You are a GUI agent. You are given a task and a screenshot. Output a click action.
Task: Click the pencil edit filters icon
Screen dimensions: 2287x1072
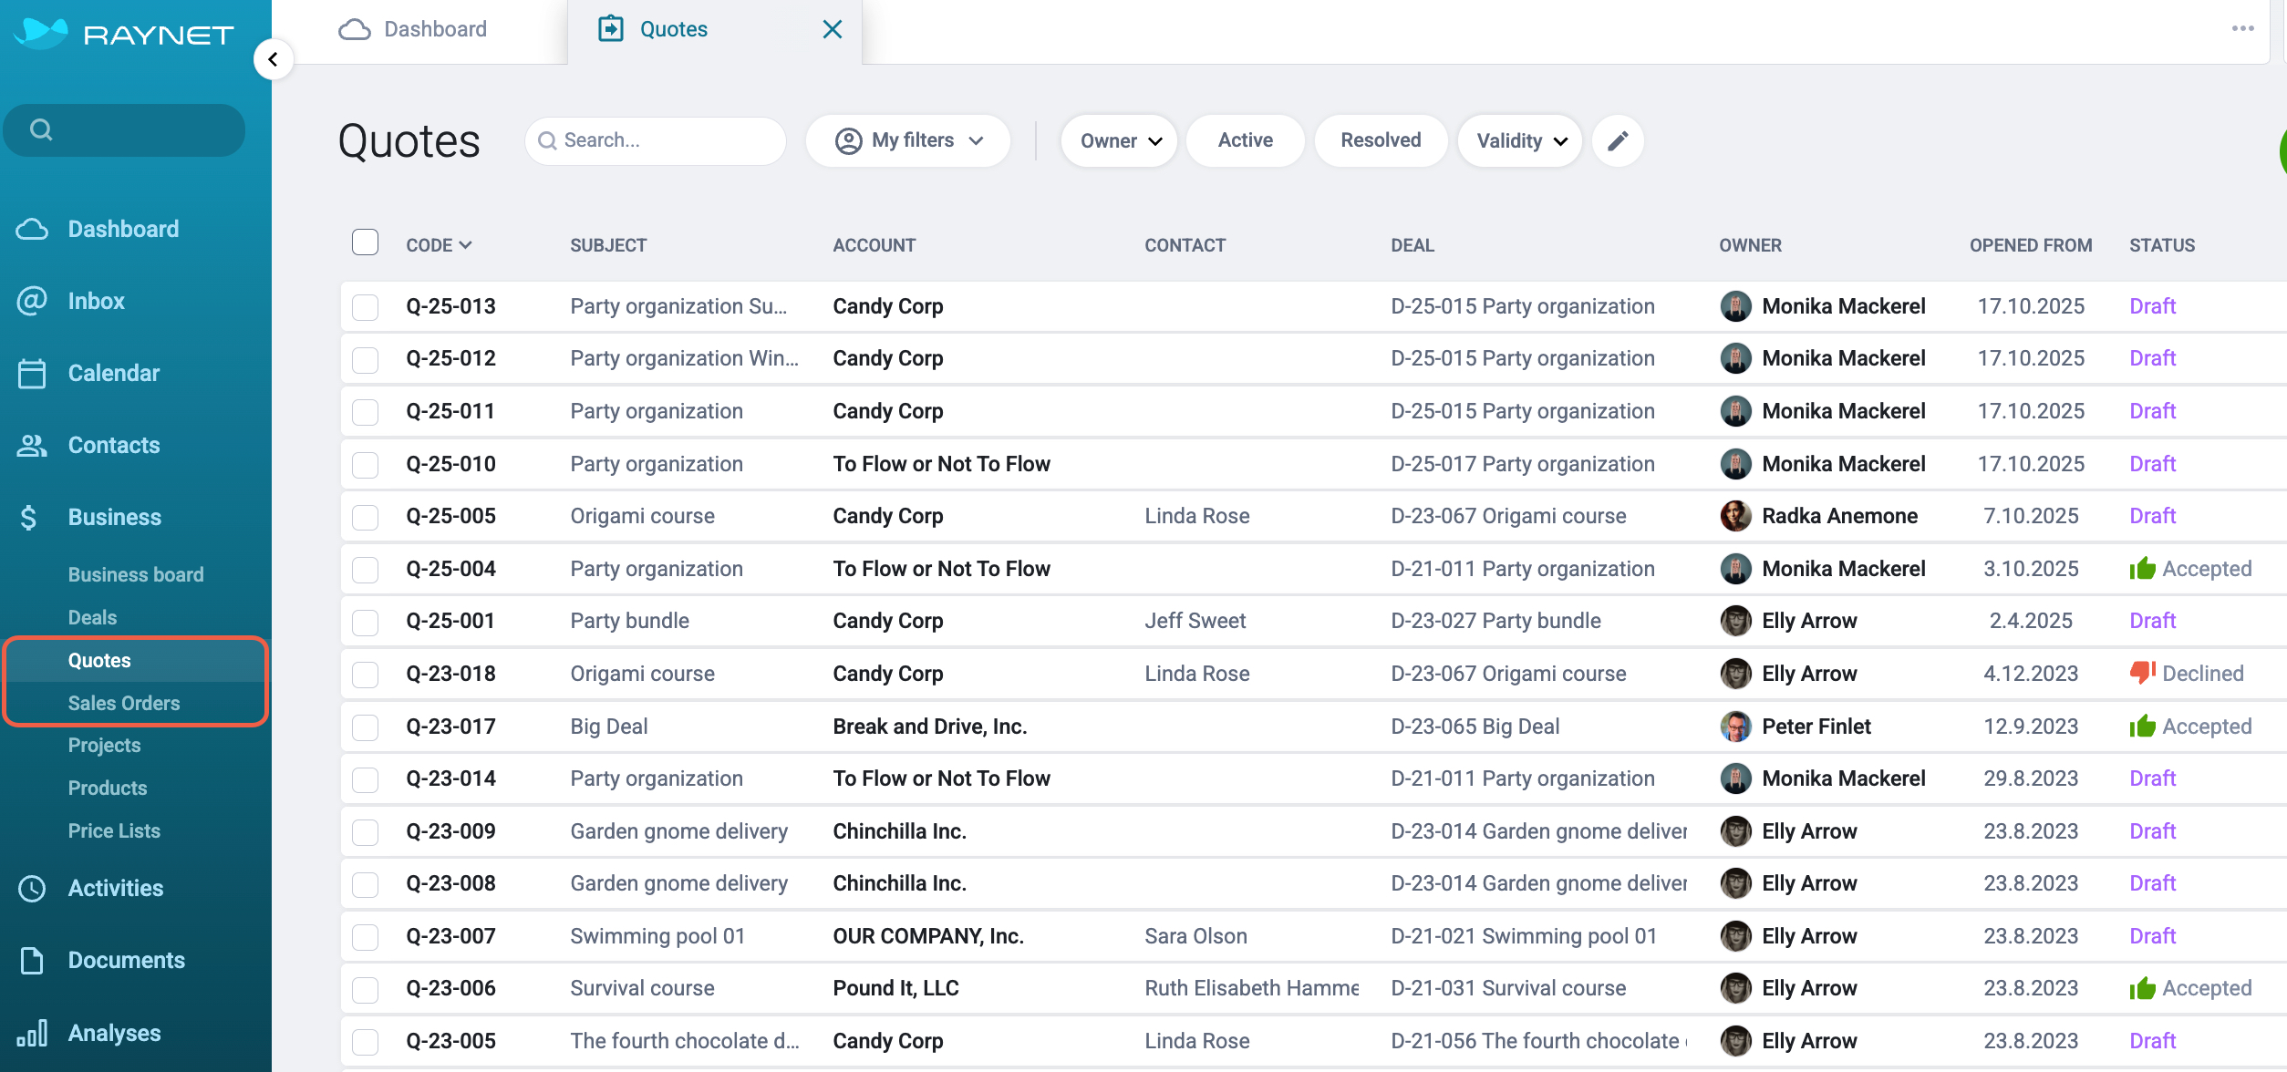[x=1618, y=140]
